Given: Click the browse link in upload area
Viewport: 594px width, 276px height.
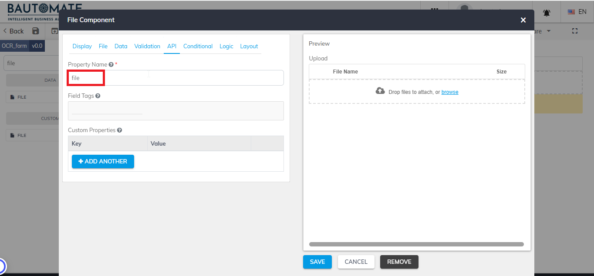Looking at the screenshot, I should (450, 92).
